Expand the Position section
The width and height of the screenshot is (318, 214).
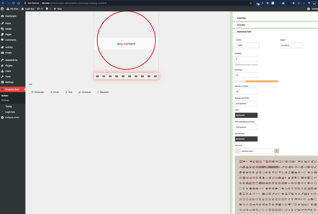(241, 18)
